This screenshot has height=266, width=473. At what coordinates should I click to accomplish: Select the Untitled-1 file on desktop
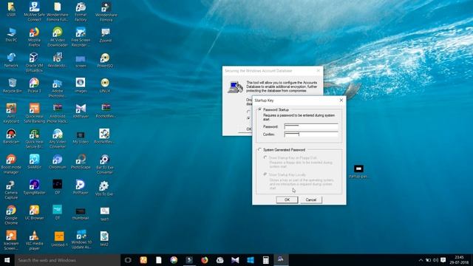coord(59,239)
